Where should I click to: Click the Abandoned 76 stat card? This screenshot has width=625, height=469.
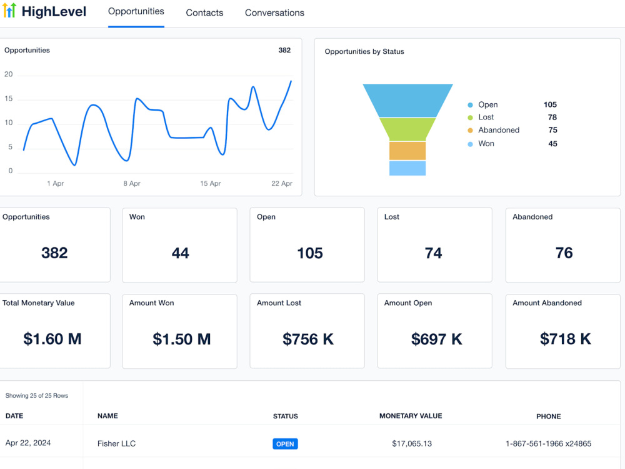coord(563,245)
